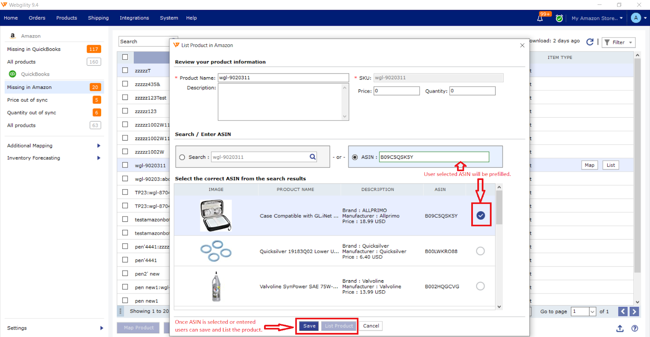This screenshot has height=337, width=650.
Task: Open the Filter dropdown
Action: [618, 42]
